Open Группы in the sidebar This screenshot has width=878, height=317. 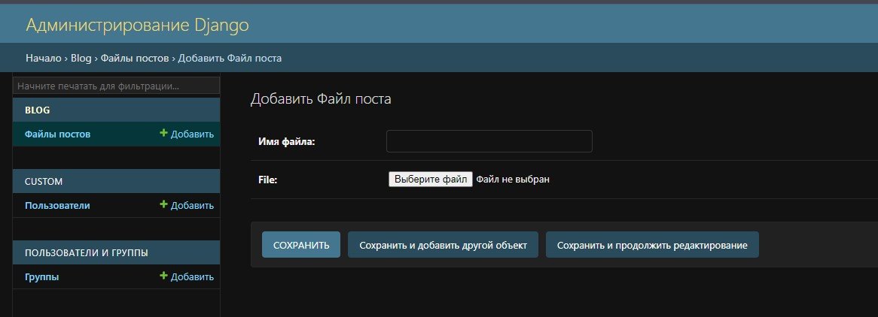click(x=42, y=276)
